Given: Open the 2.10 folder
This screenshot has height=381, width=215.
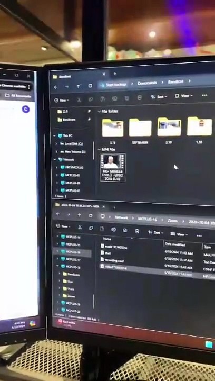Looking at the screenshot, I should (169, 130).
